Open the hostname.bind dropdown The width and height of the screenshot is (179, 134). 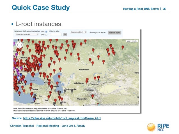tap(78, 32)
